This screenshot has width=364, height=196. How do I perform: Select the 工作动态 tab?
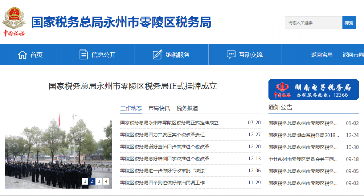point(131,108)
